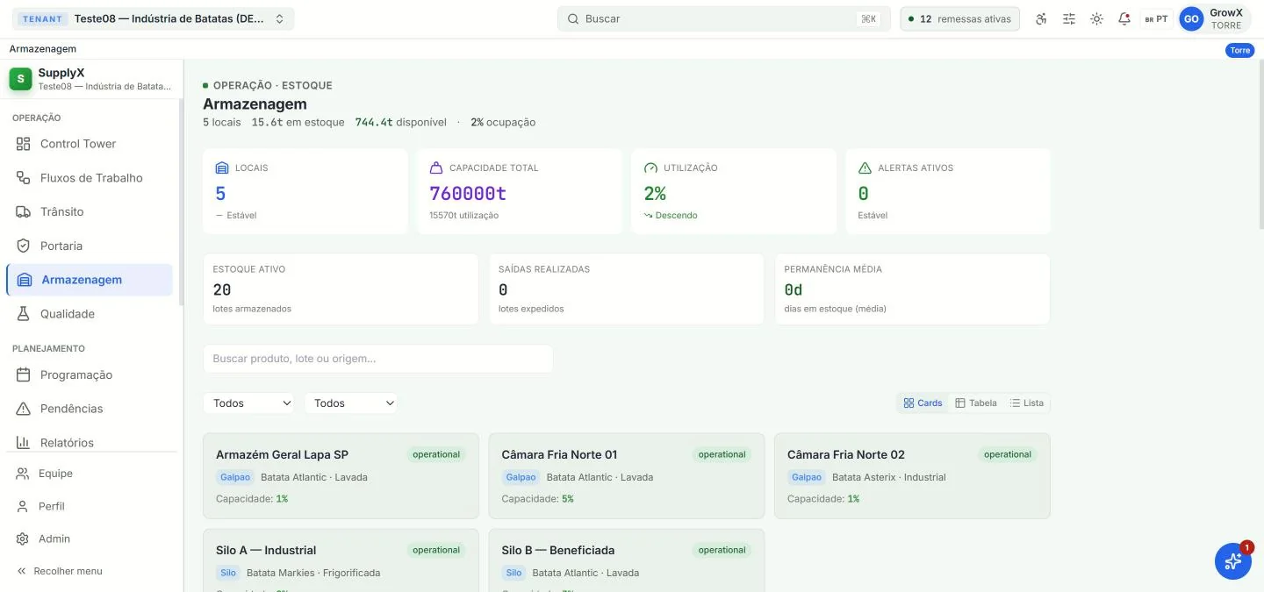Open the Armazém Geral Lapa SP card
Image resolution: width=1264 pixels, height=592 pixels.
coord(341,475)
